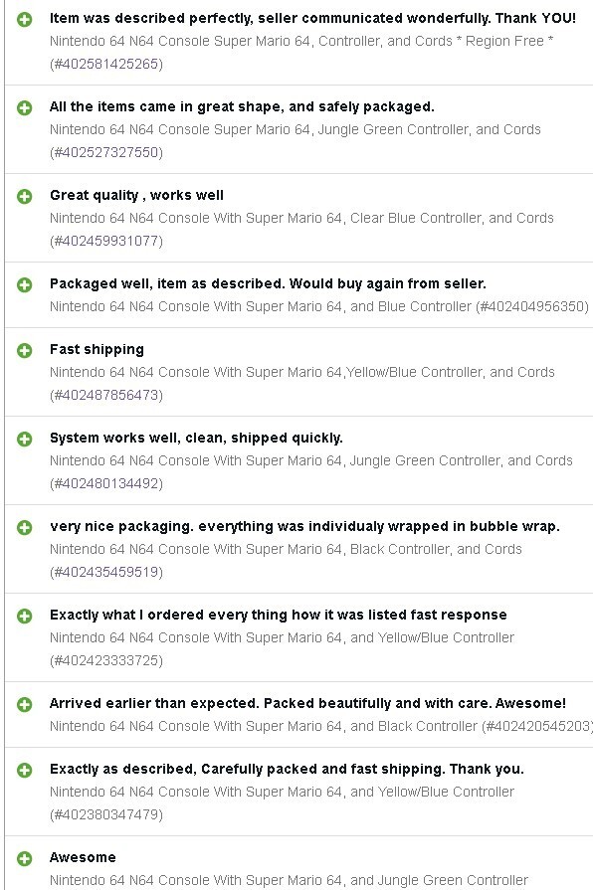
Task: Click the positive feedback icon next to 'All the items came in great shape'
Action: (x=25, y=107)
